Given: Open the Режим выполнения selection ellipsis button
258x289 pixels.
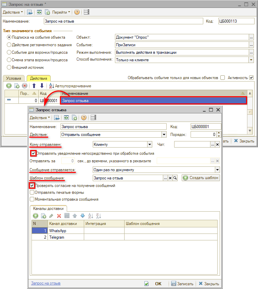Looking at the screenshot, I should click(x=251, y=52).
